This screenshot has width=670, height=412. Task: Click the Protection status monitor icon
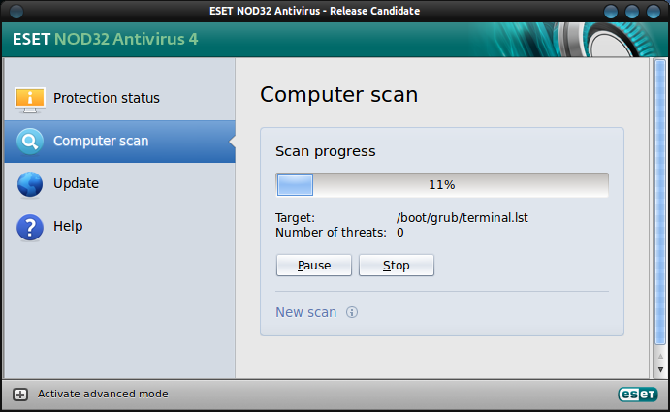(x=29, y=100)
